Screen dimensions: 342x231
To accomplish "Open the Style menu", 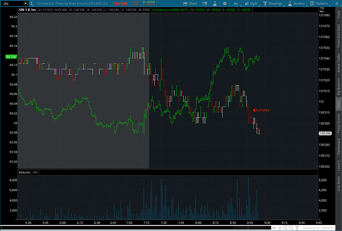I will tap(251, 3).
